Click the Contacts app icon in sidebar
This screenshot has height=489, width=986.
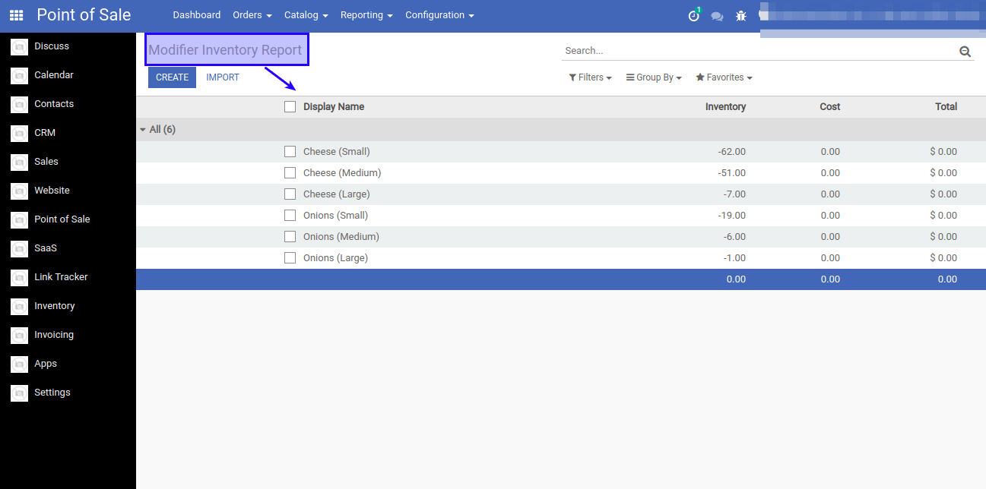tap(19, 104)
